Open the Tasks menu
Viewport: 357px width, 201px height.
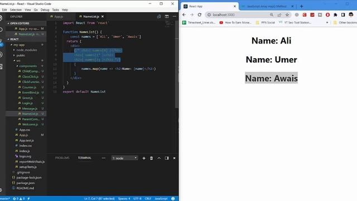pos(55,10)
